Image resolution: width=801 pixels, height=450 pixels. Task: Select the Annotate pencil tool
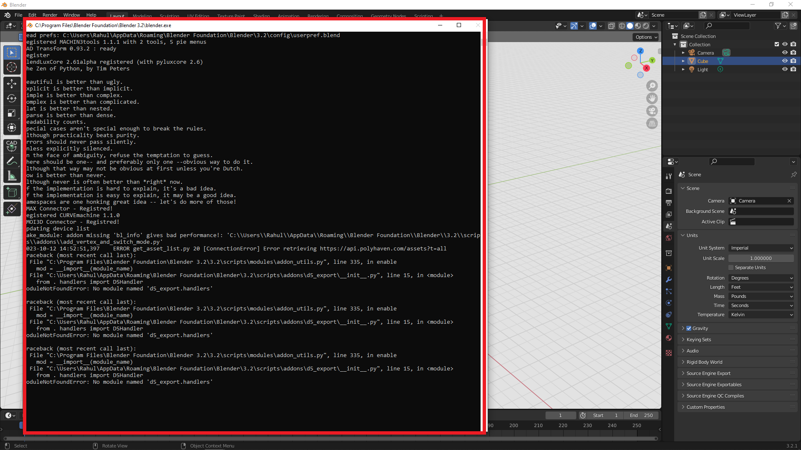(x=12, y=161)
